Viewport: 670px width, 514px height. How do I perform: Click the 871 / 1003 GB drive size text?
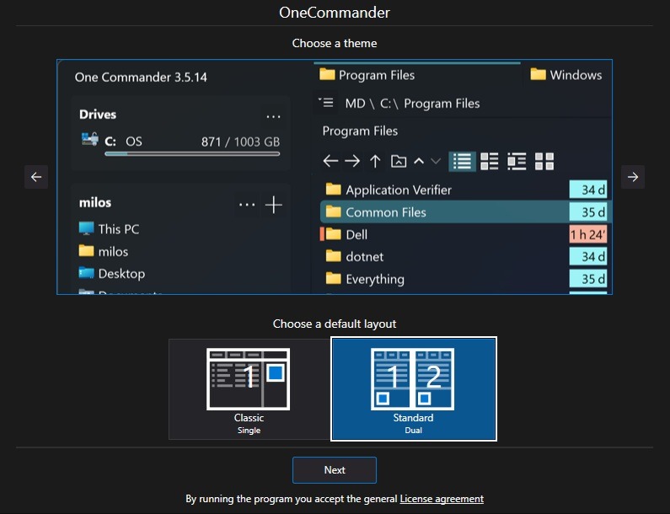pos(240,142)
